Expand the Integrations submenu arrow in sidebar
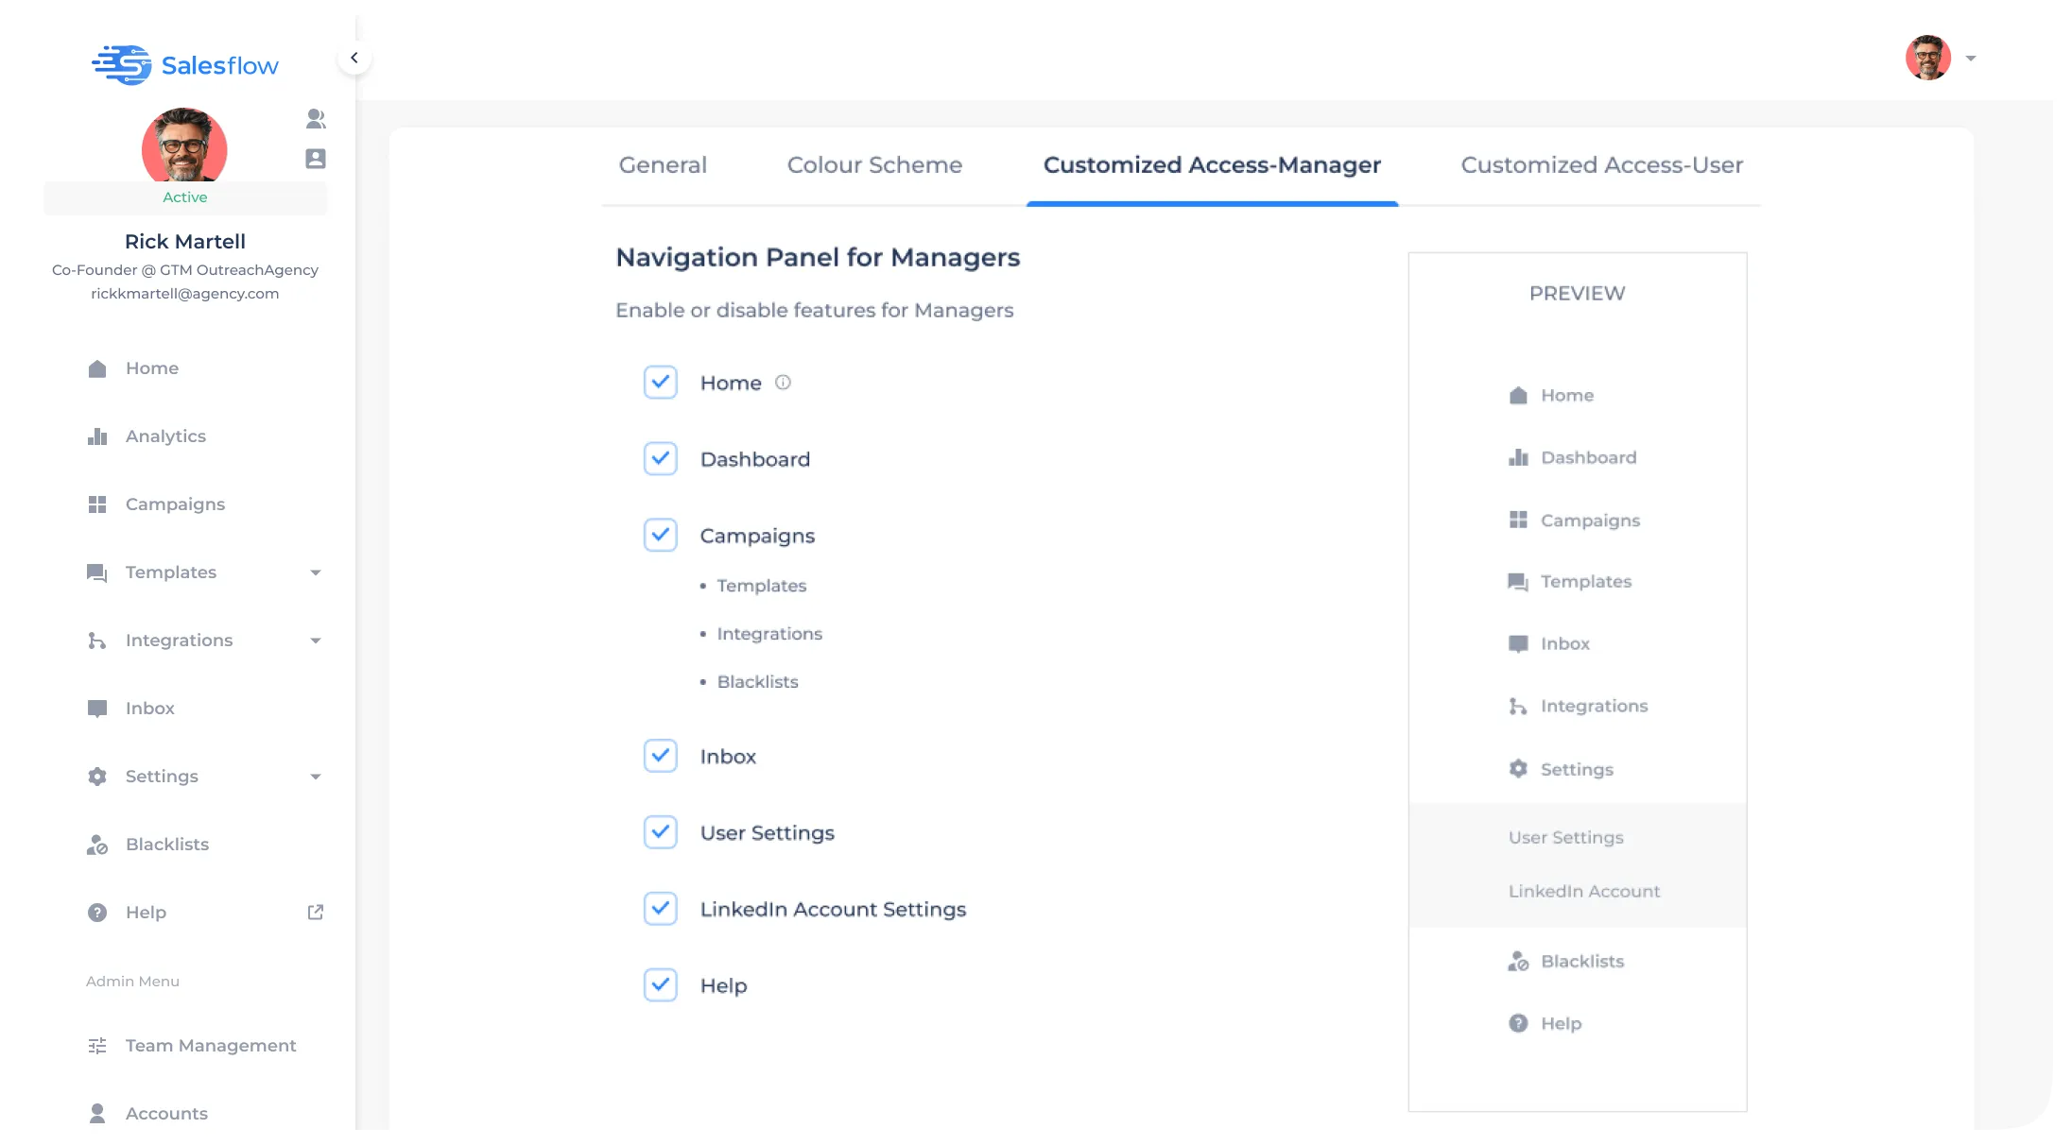This screenshot has width=2072, height=1145. [316, 641]
